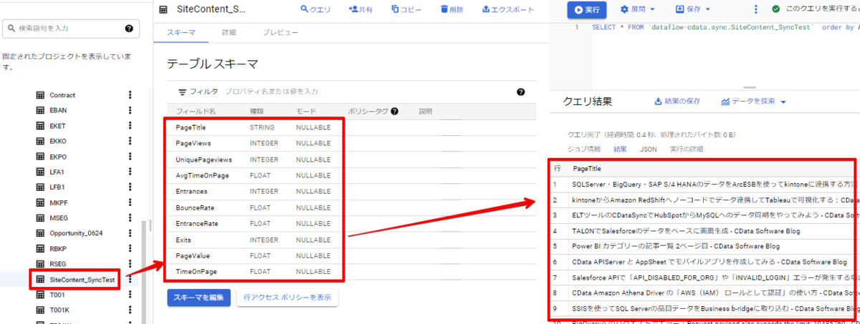Open three-dot menu for T001 table
The height and width of the screenshot is (324, 860).
click(130, 295)
